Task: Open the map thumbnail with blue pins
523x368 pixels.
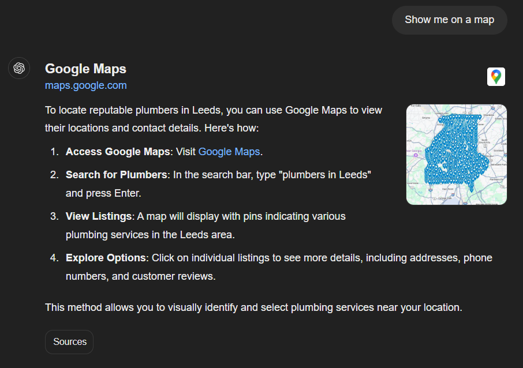Action: click(x=456, y=155)
